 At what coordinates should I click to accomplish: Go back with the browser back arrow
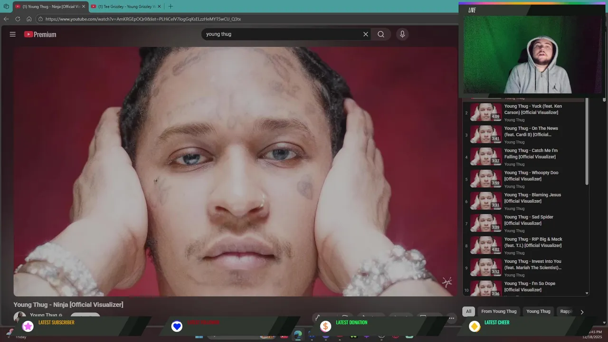point(6,19)
